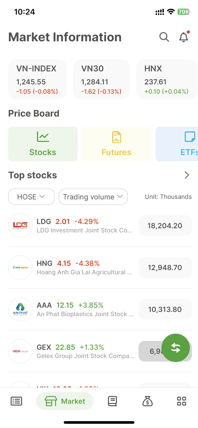Open the notifications bell

[184, 37]
